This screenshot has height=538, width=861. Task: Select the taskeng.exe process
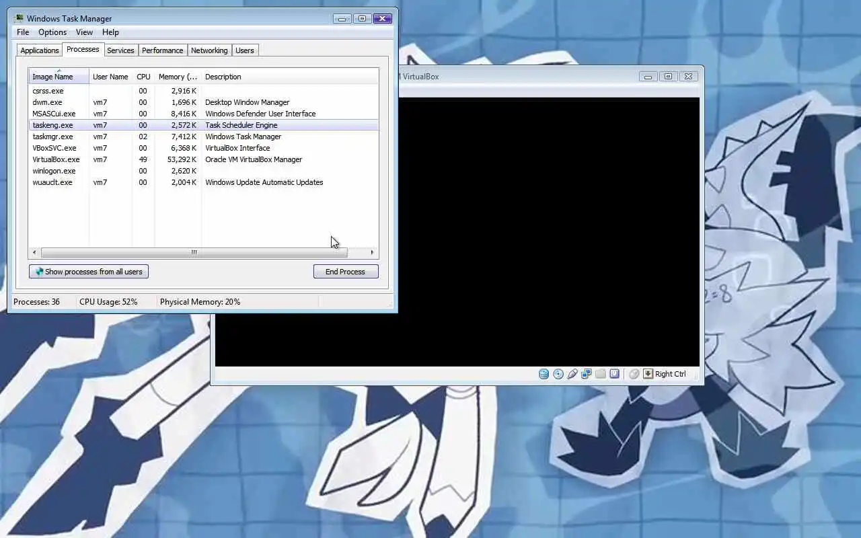pyautogui.click(x=203, y=125)
